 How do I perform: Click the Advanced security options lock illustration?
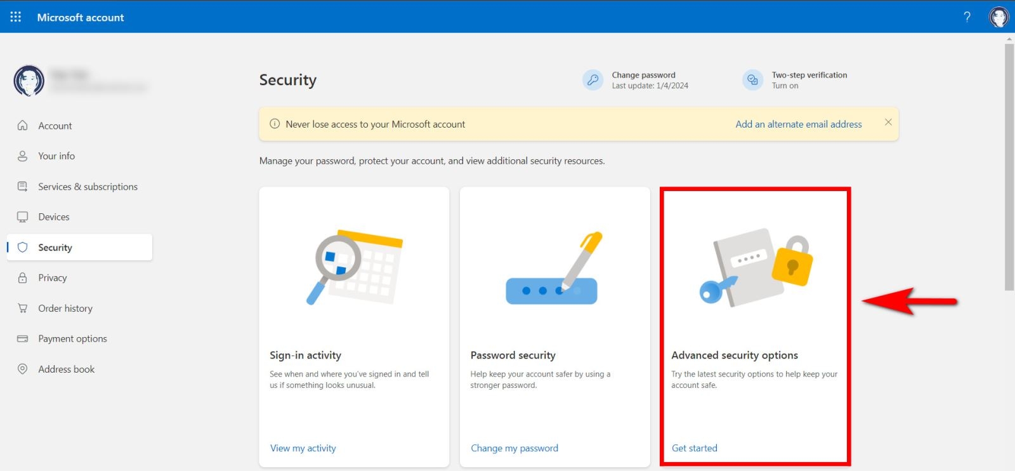756,267
